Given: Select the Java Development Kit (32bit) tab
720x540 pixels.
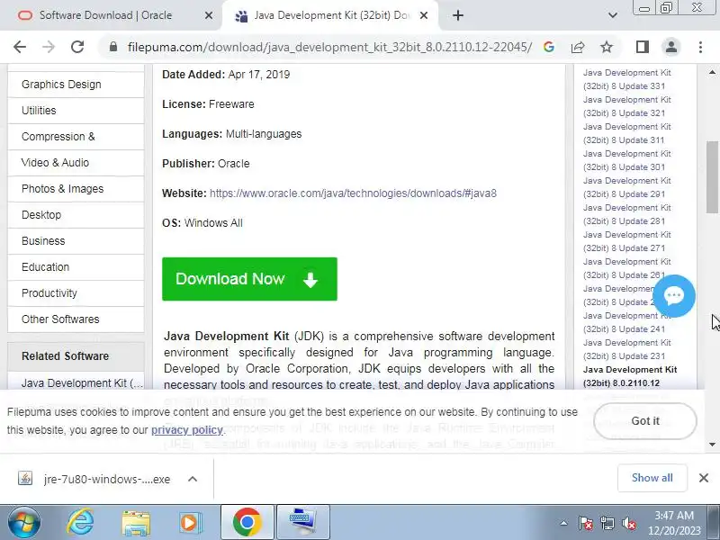Looking at the screenshot, I should (329, 15).
